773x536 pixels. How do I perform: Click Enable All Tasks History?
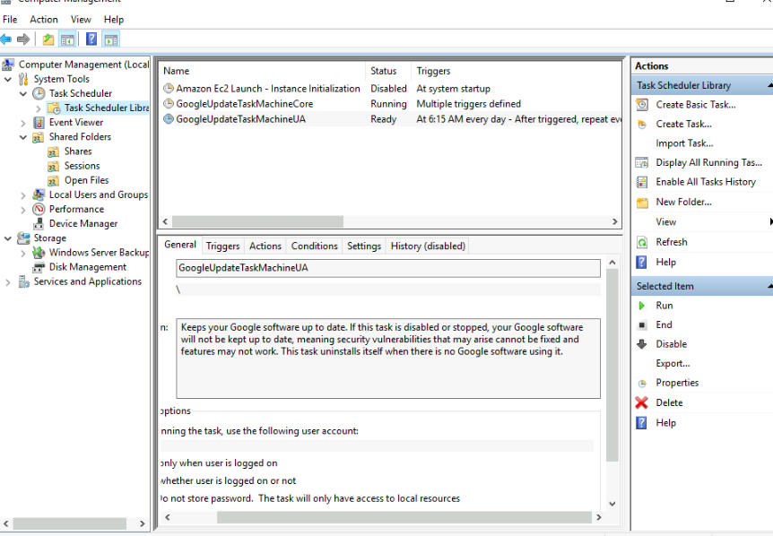tap(705, 182)
